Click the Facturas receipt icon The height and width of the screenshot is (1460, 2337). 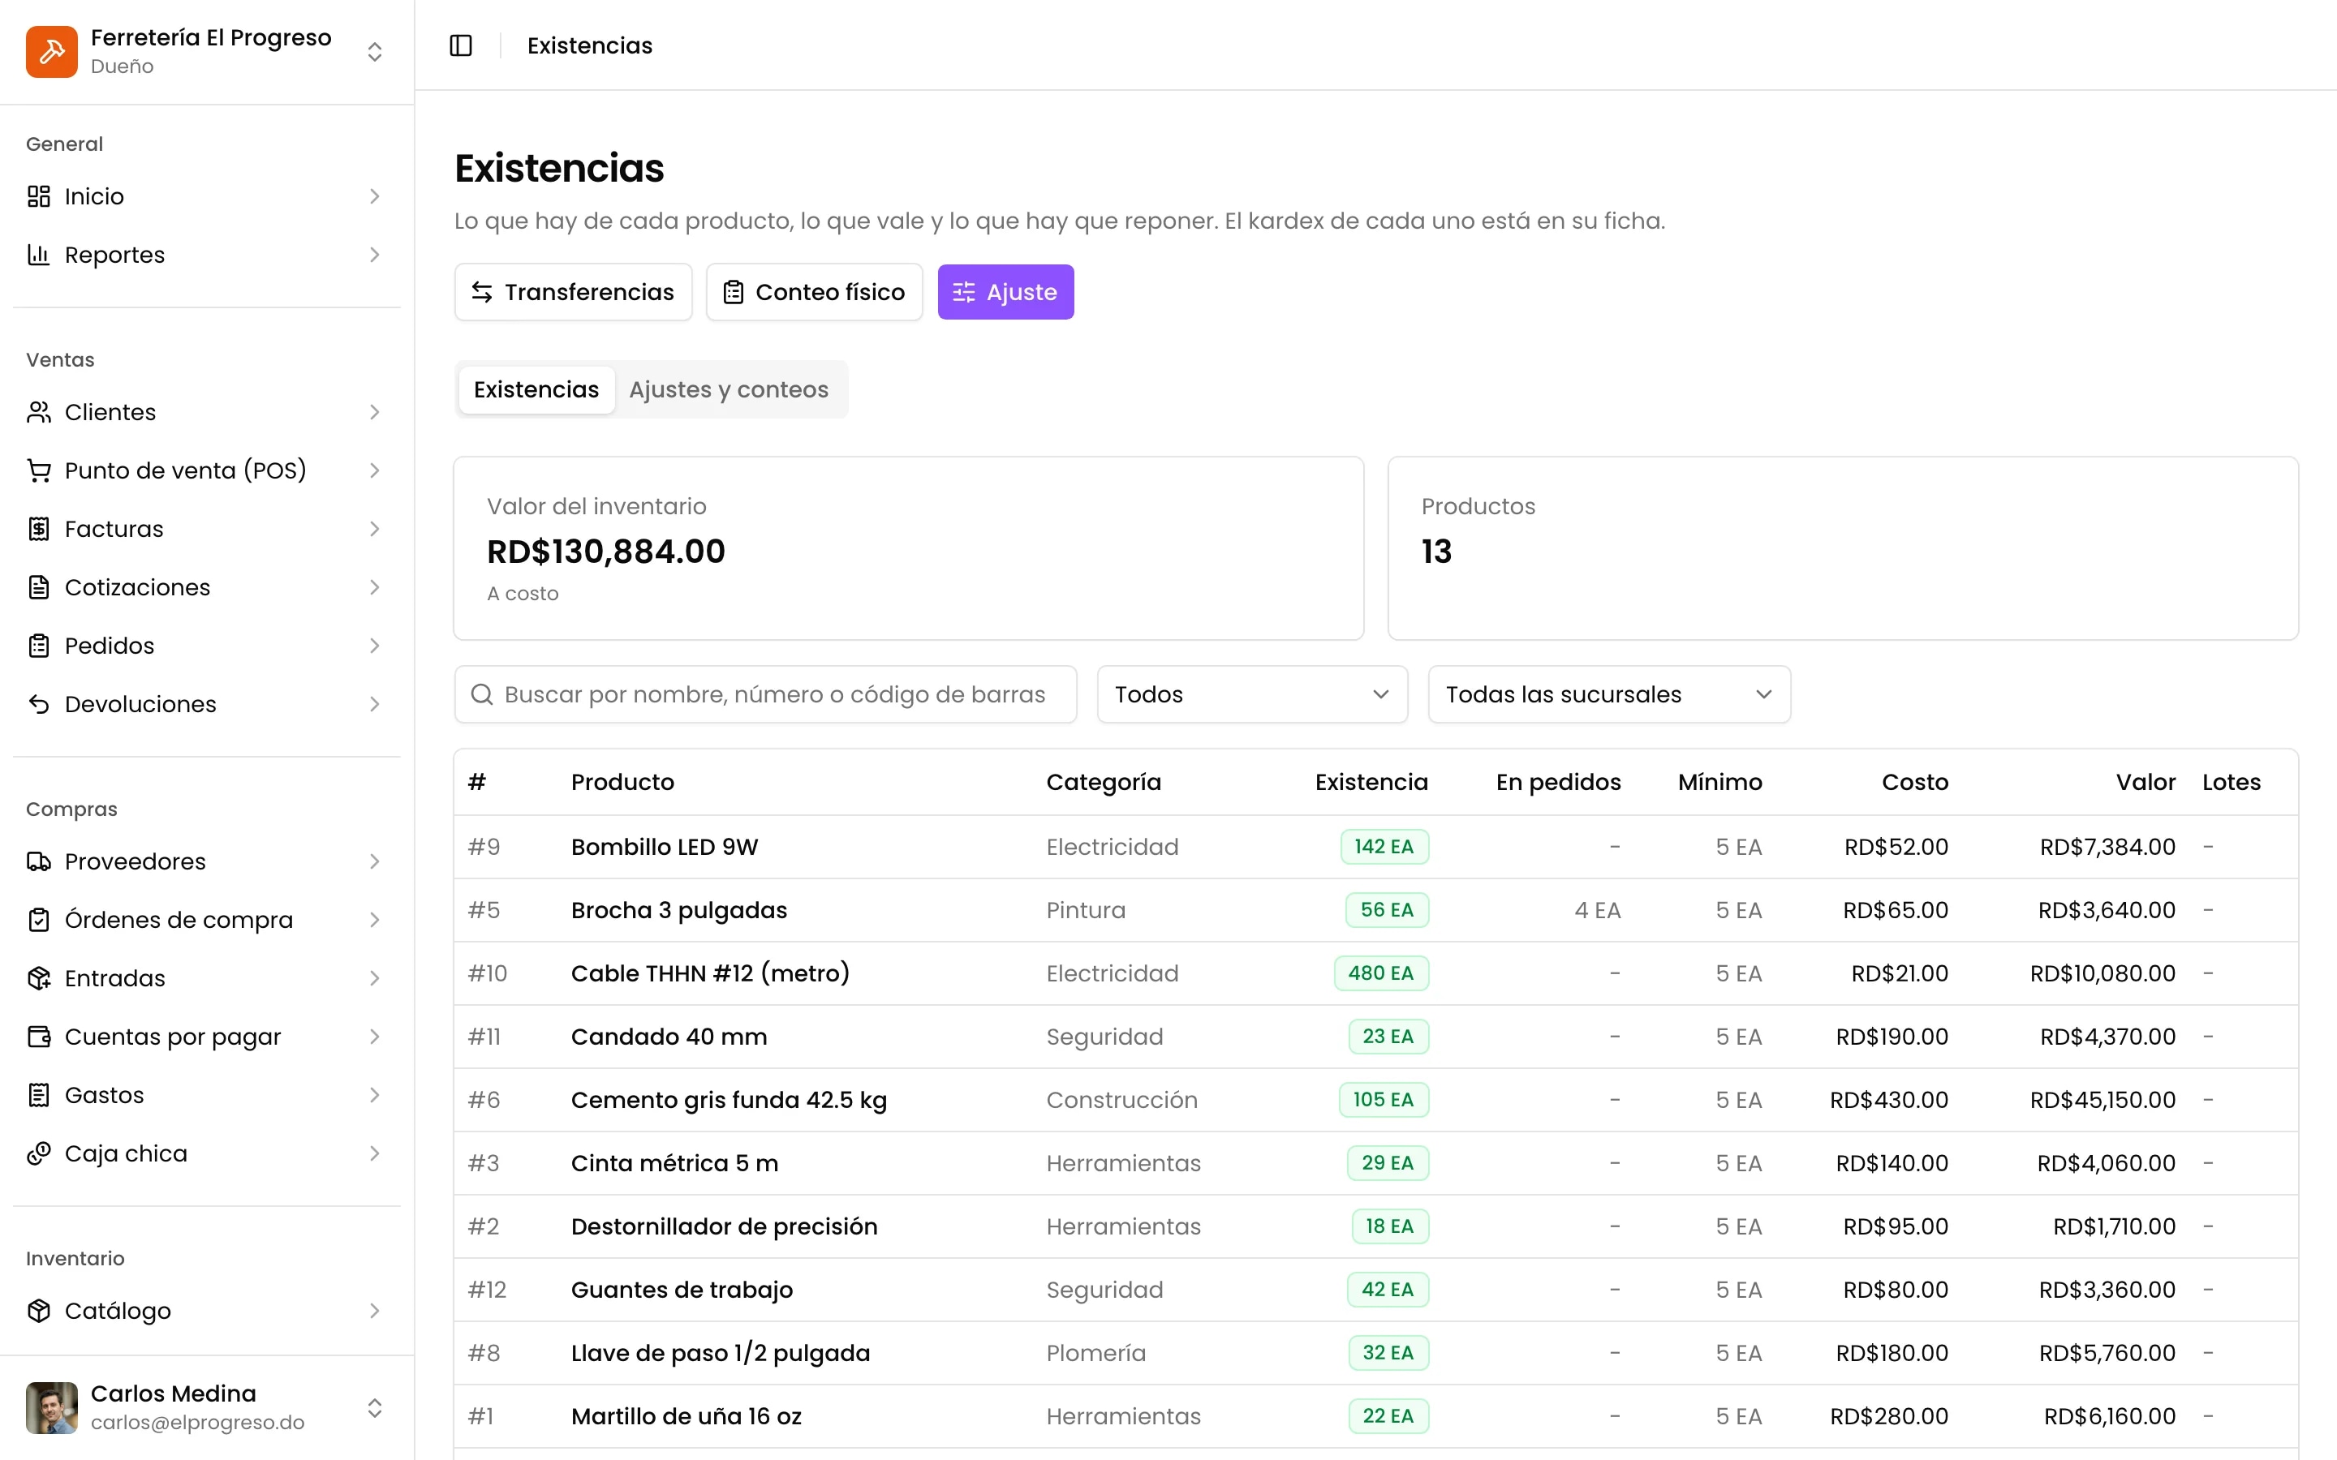[x=39, y=529]
